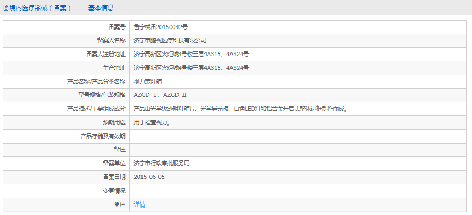The image size is (472, 215).
Task: Click the 备案人名称 row label
Action: coord(111,40)
